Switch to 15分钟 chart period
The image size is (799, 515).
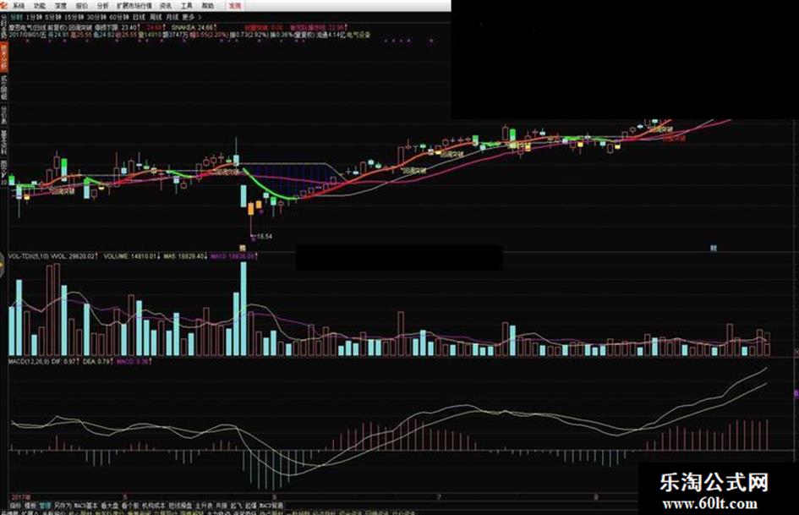(x=74, y=18)
